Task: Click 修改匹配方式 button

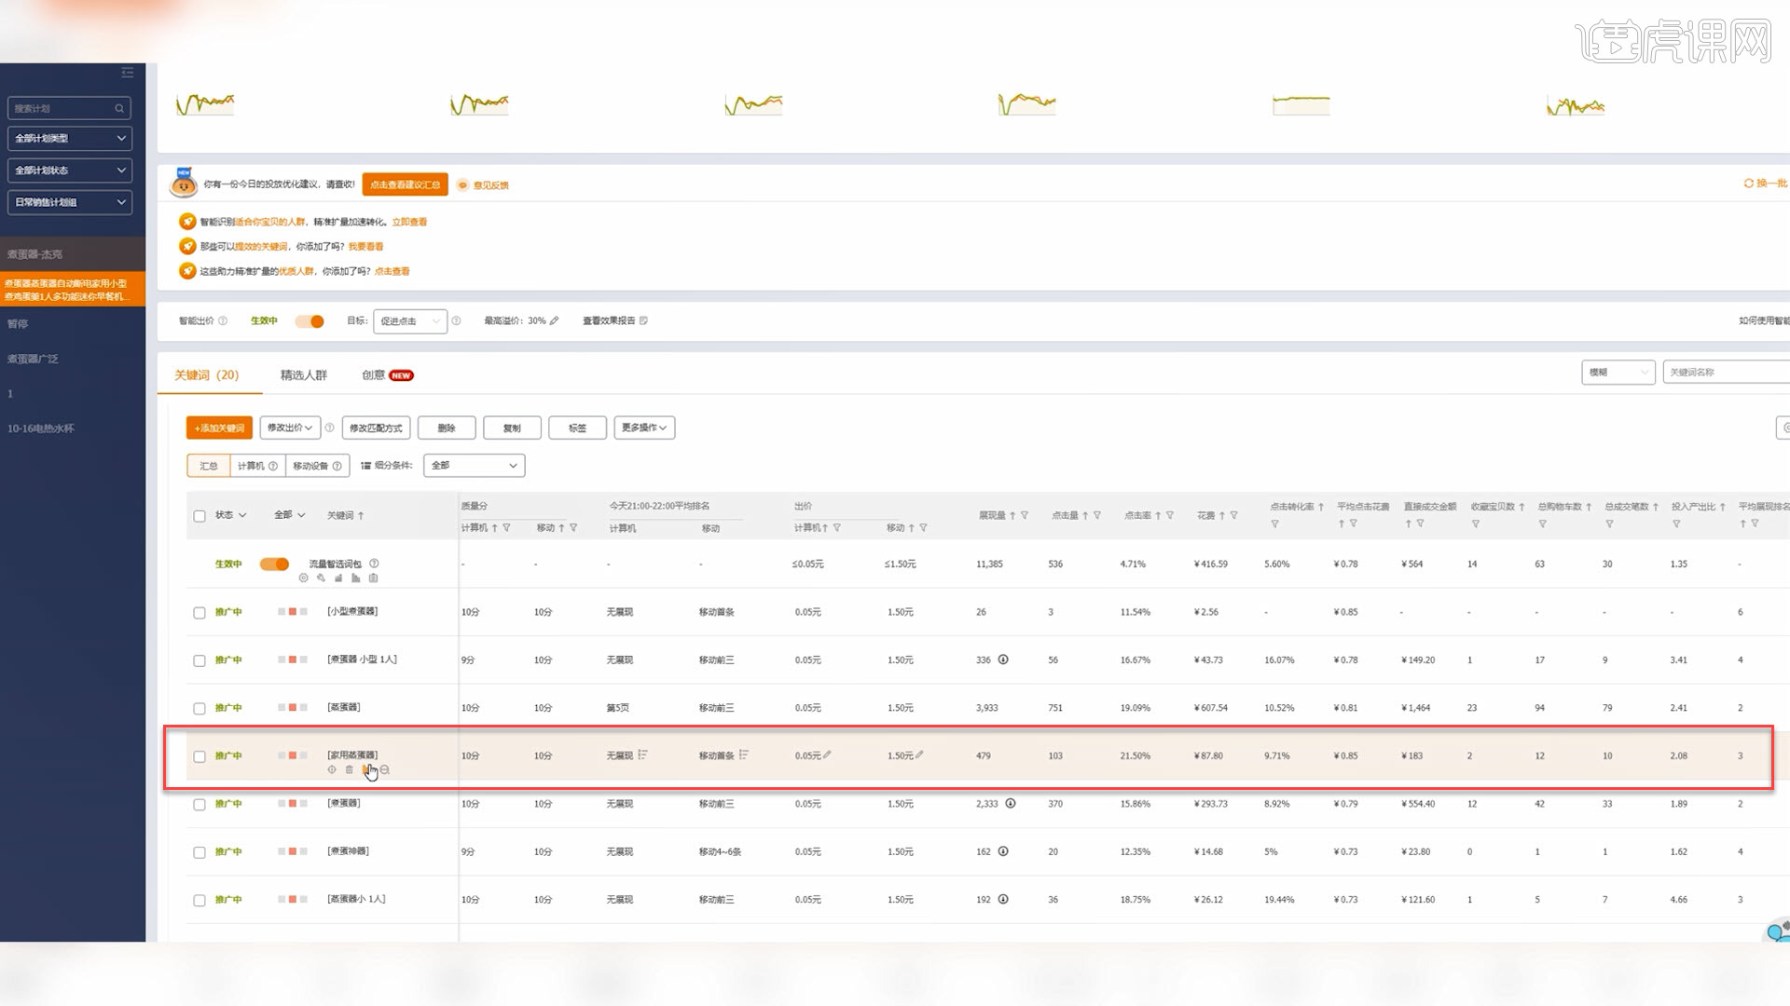Action: coord(376,428)
